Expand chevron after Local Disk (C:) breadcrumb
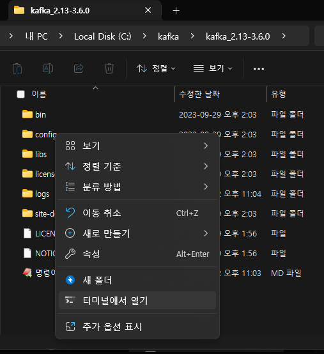Image resolution: width=324 pixels, height=354 pixels. pyautogui.click(x=144, y=36)
